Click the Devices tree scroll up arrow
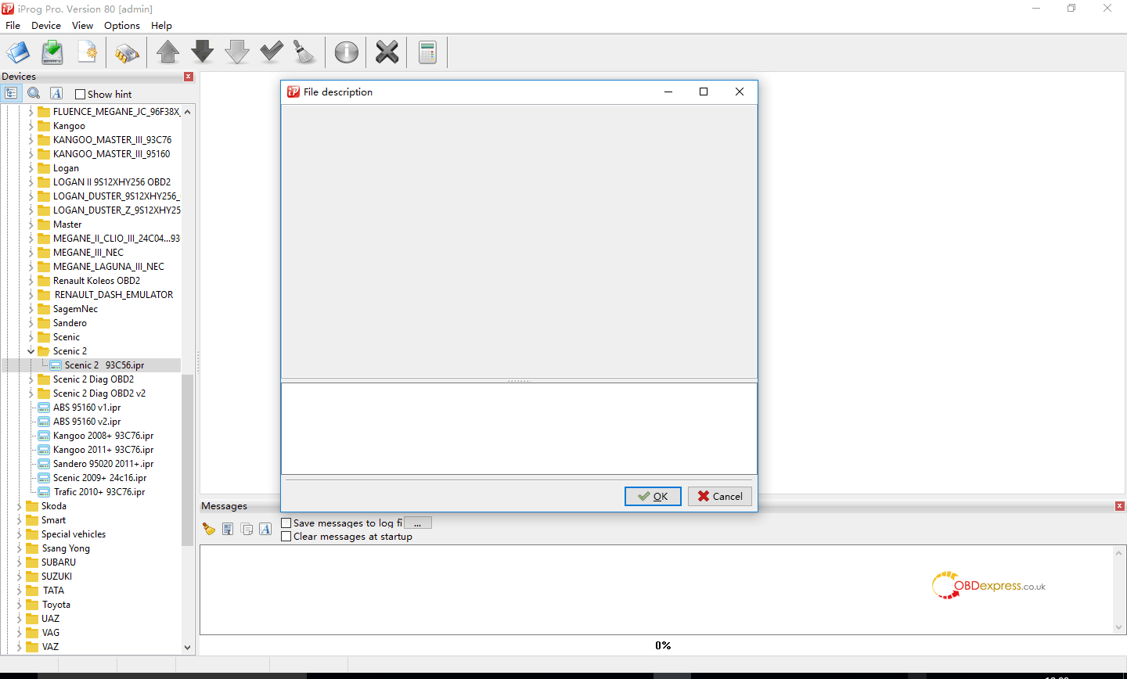 click(187, 112)
